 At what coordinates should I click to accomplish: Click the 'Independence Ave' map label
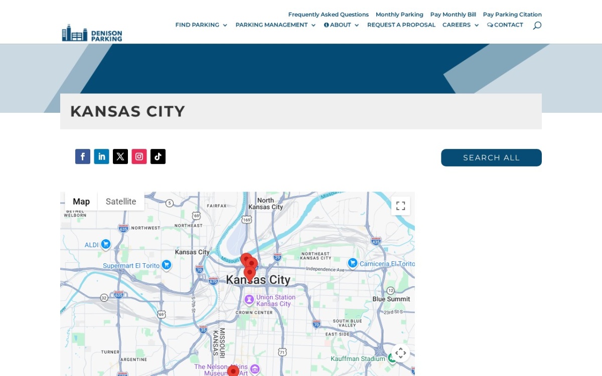(x=326, y=269)
